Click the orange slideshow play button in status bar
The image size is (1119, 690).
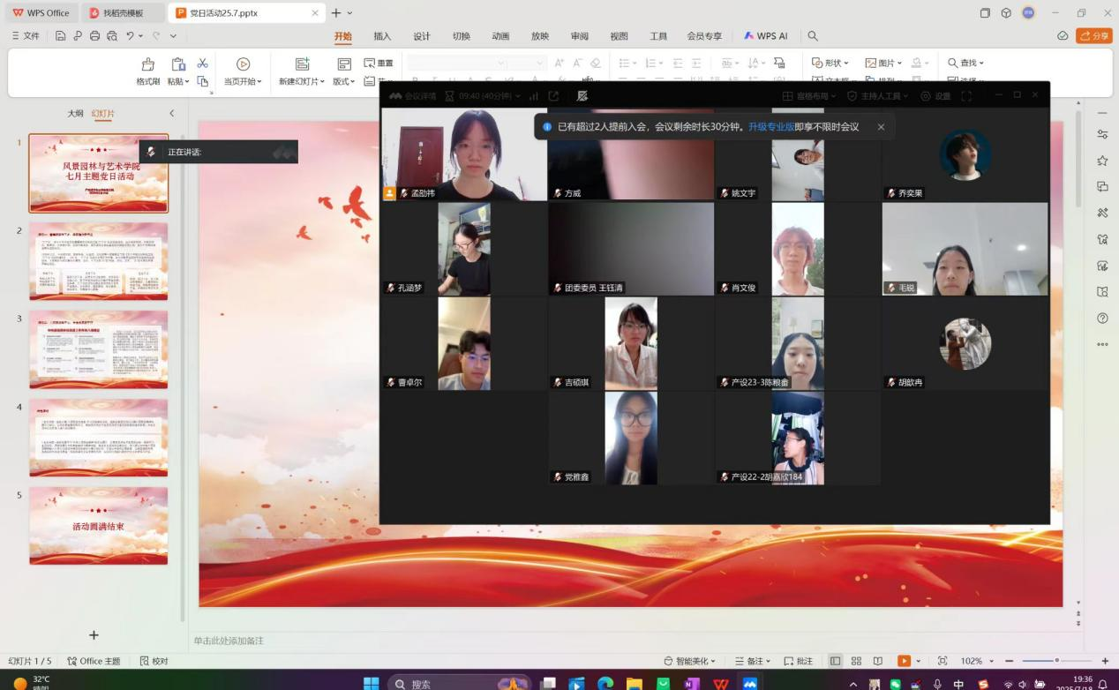coord(904,661)
